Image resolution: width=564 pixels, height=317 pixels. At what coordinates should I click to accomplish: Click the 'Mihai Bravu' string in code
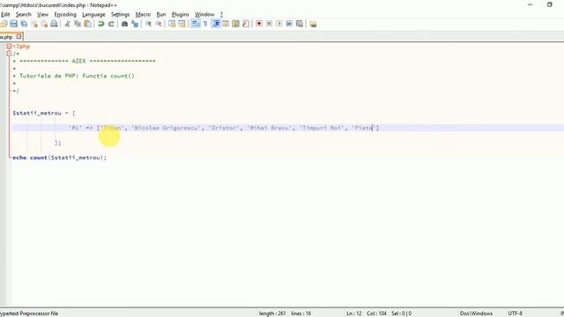point(270,128)
